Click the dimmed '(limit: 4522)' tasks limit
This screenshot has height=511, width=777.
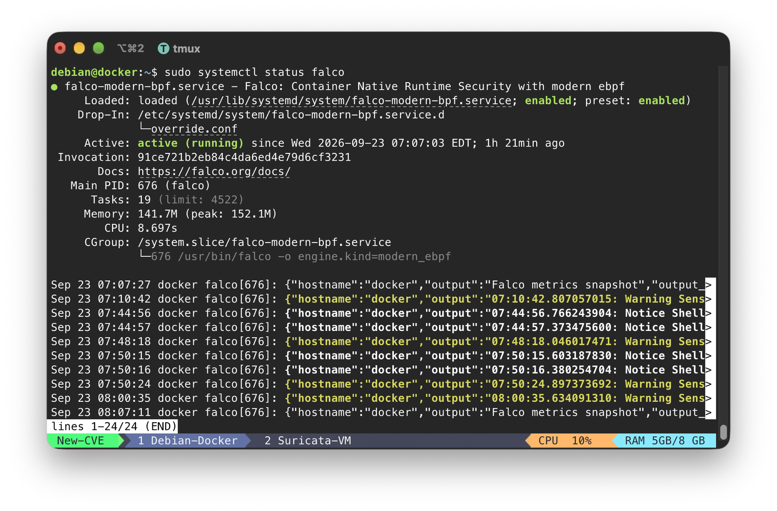click(x=201, y=200)
